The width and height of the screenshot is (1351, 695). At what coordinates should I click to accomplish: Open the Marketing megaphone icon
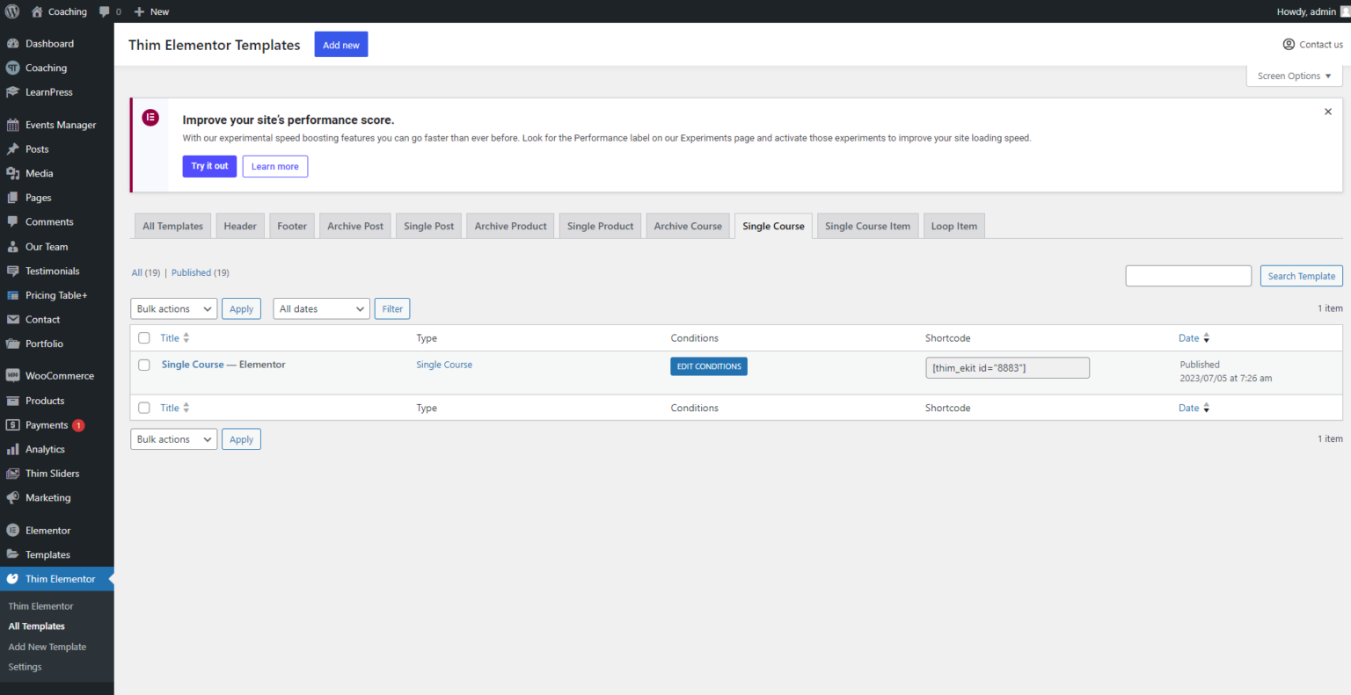tap(12, 498)
